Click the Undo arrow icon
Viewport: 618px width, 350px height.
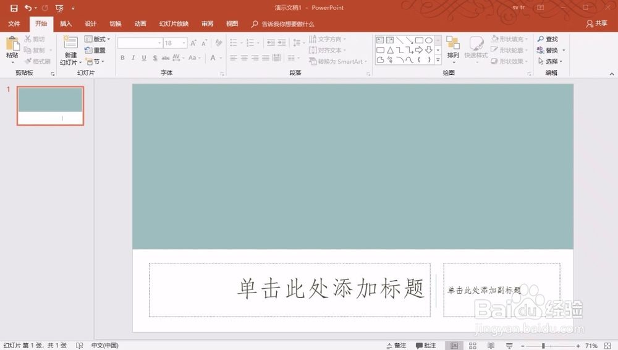pos(28,8)
